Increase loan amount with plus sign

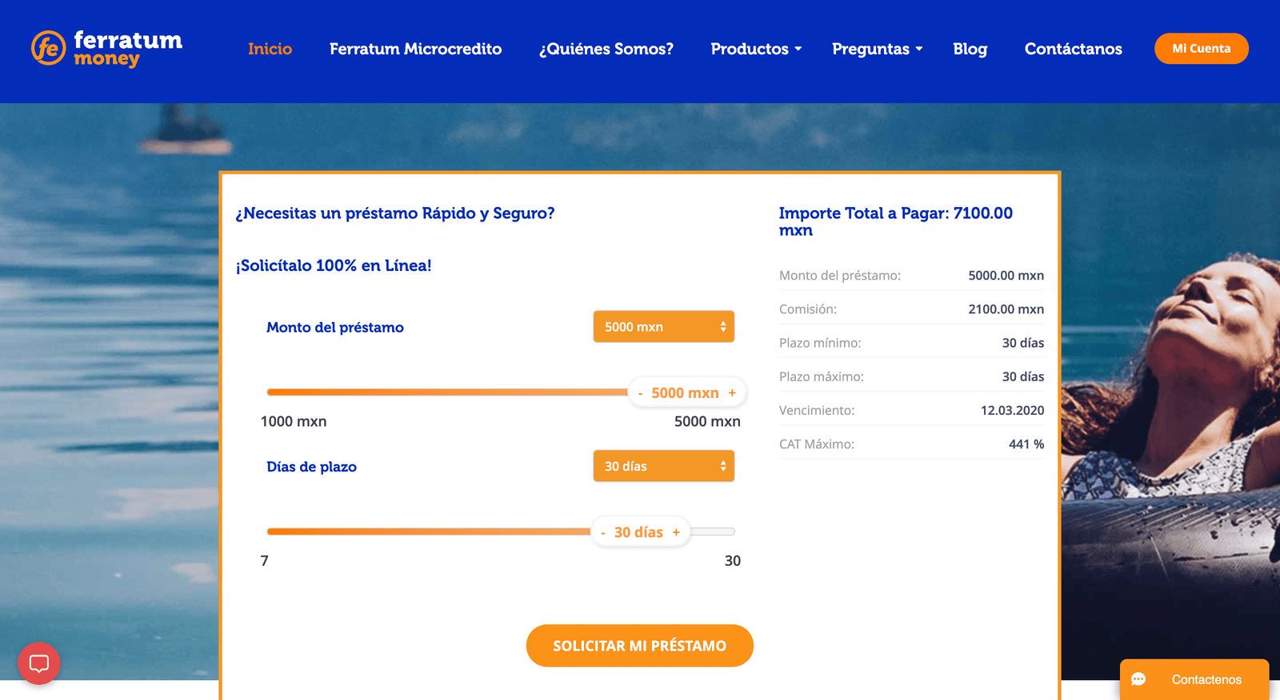[x=732, y=393]
